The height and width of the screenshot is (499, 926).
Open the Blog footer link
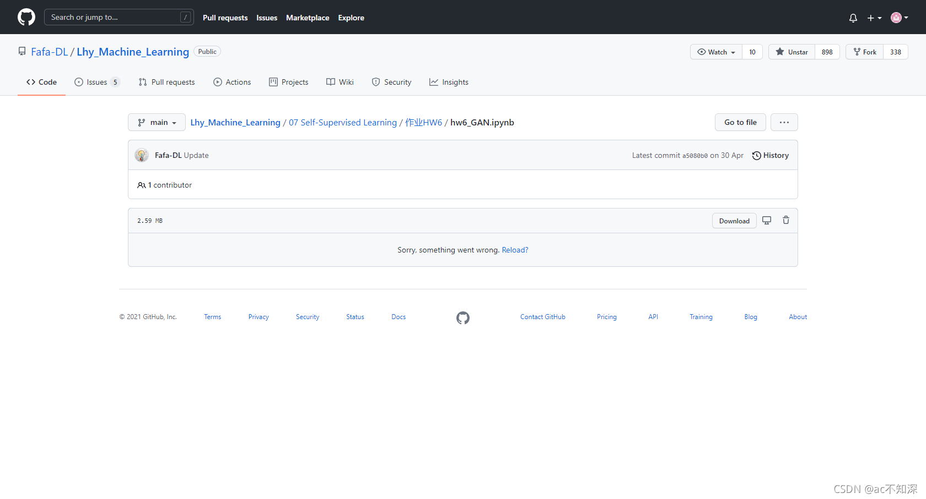[751, 317]
